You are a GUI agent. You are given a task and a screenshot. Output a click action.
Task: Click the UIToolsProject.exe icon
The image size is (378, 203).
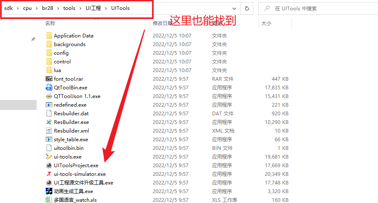pyautogui.click(x=49, y=166)
